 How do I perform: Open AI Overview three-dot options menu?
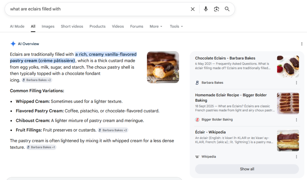[x=302, y=44]
